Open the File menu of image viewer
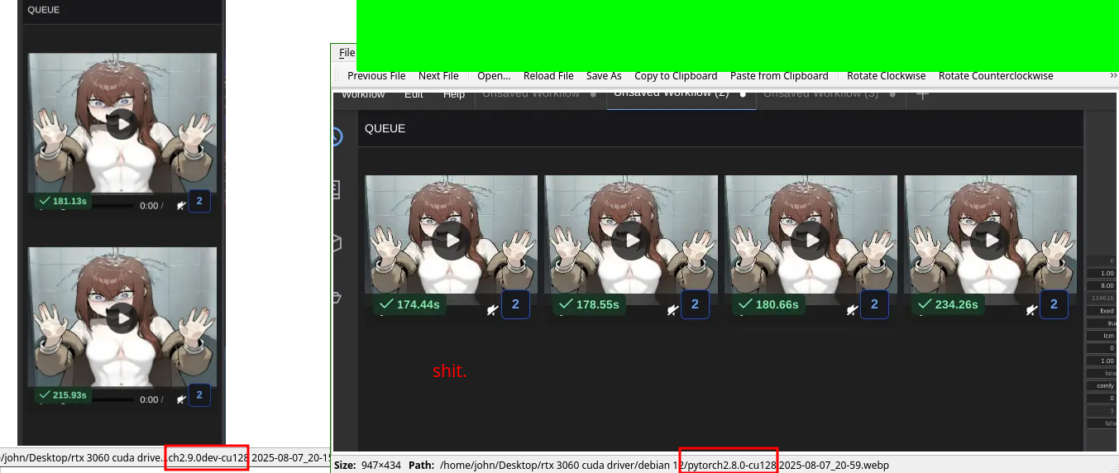Viewport: 1119px width, 473px height. coord(347,53)
